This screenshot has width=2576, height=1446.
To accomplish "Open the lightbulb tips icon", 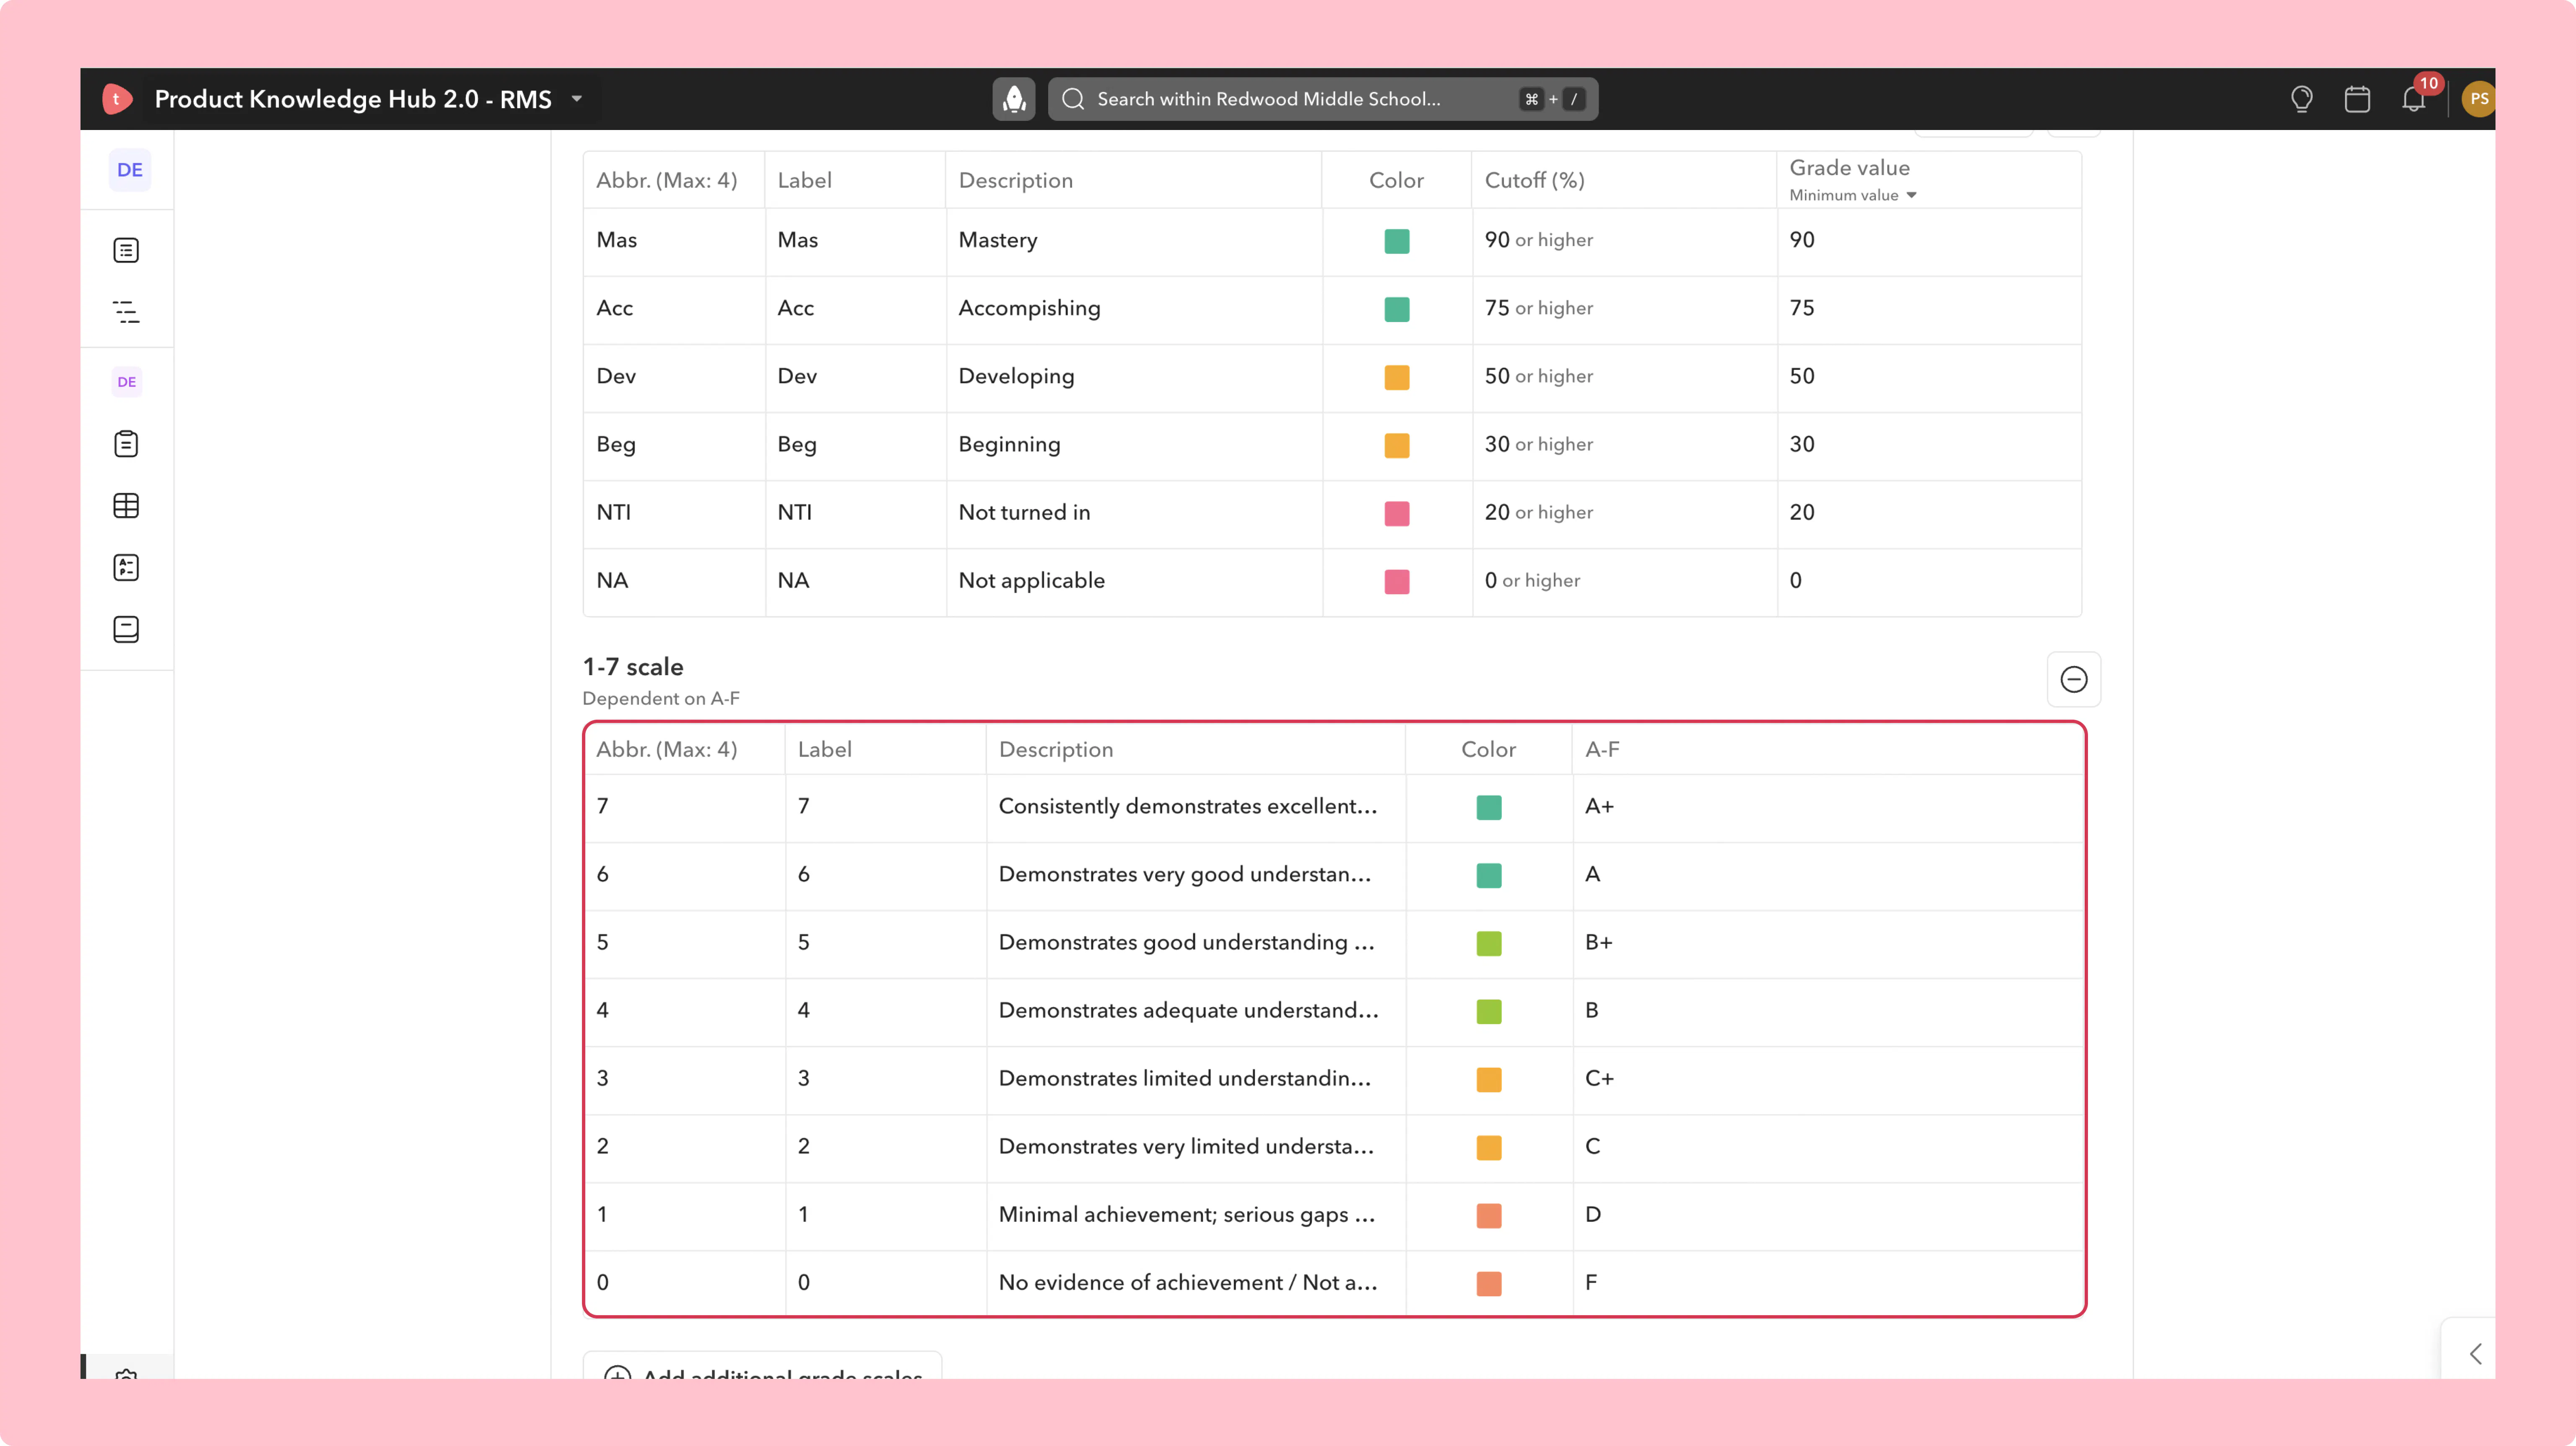I will [2301, 99].
